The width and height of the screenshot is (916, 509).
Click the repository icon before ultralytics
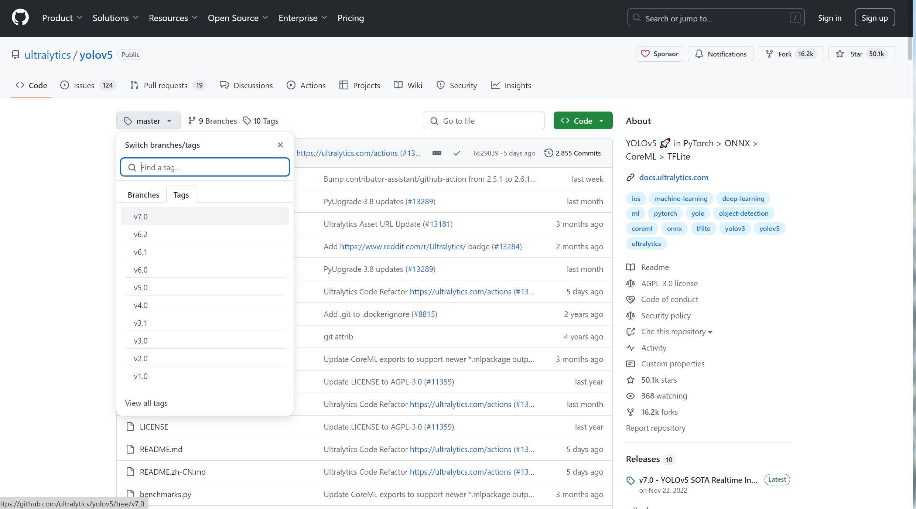(16, 55)
